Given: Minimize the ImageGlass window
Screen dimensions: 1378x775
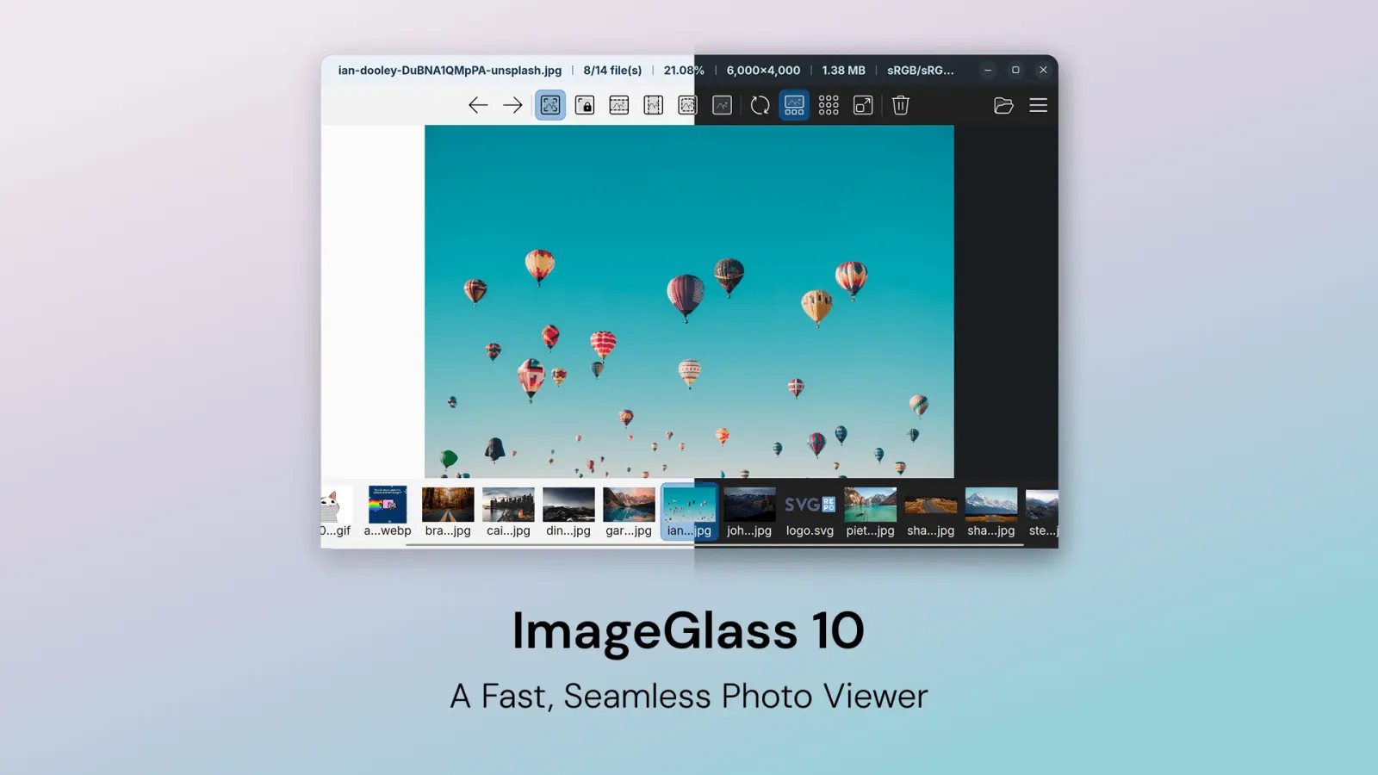Looking at the screenshot, I should coord(988,71).
